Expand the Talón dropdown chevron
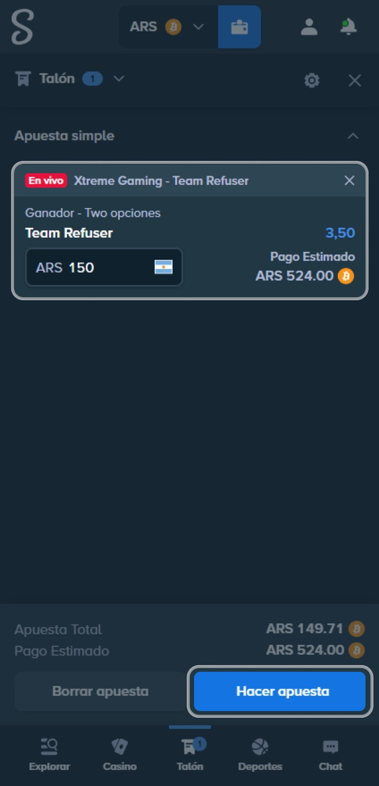This screenshot has width=379, height=786. pyautogui.click(x=119, y=79)
